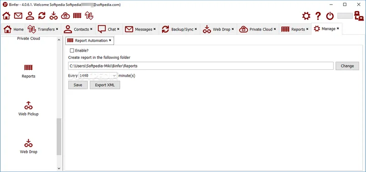Select the Manage tab

[x=327, y=29]
